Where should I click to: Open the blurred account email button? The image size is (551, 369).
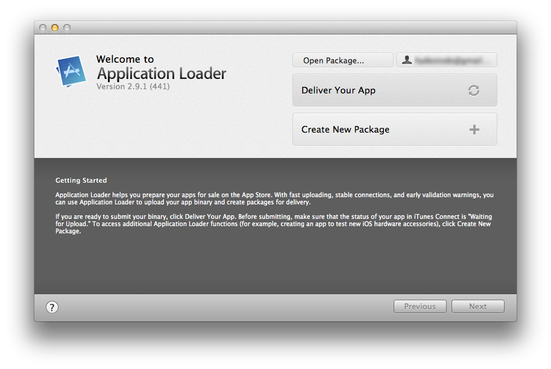point(447,60)
